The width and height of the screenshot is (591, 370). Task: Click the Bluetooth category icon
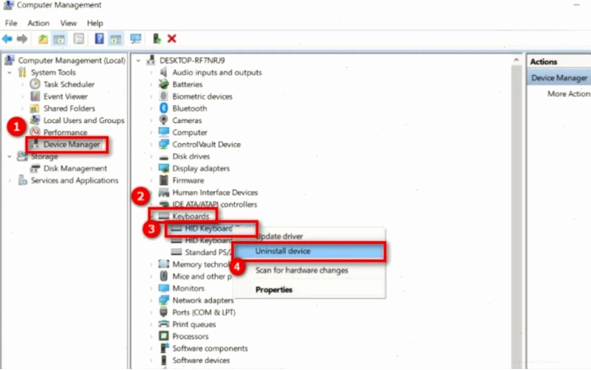tap(164, 108)
